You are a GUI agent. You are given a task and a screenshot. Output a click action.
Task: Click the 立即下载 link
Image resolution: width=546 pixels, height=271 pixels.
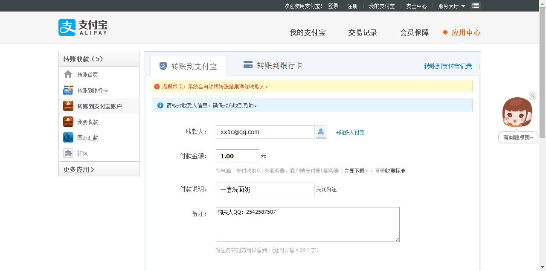pyautogui.click(x=354, y=171)
